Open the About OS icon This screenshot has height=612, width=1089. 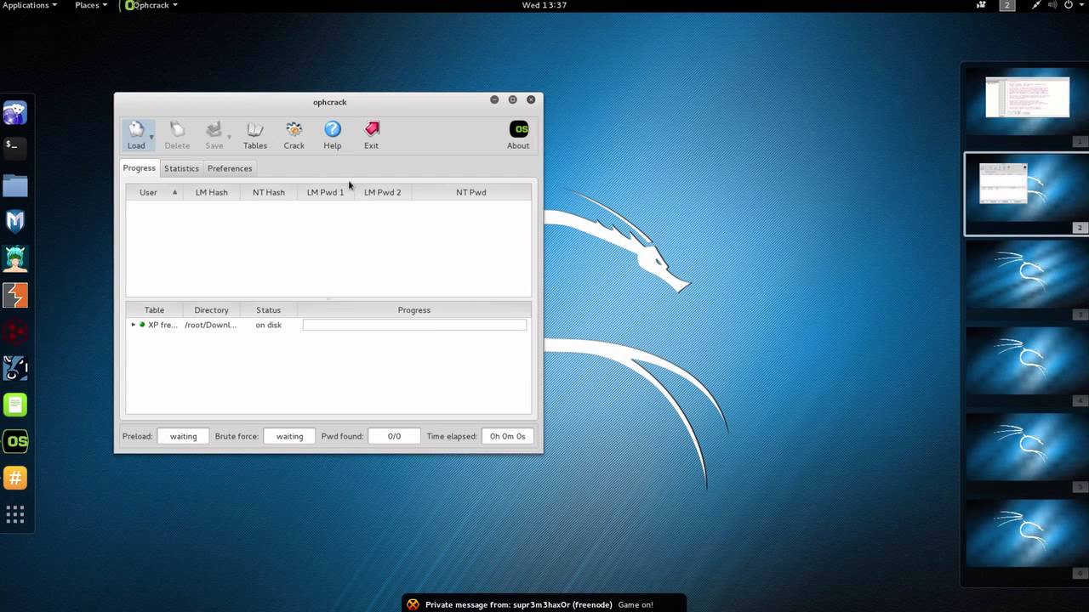(x=518, y=134)
